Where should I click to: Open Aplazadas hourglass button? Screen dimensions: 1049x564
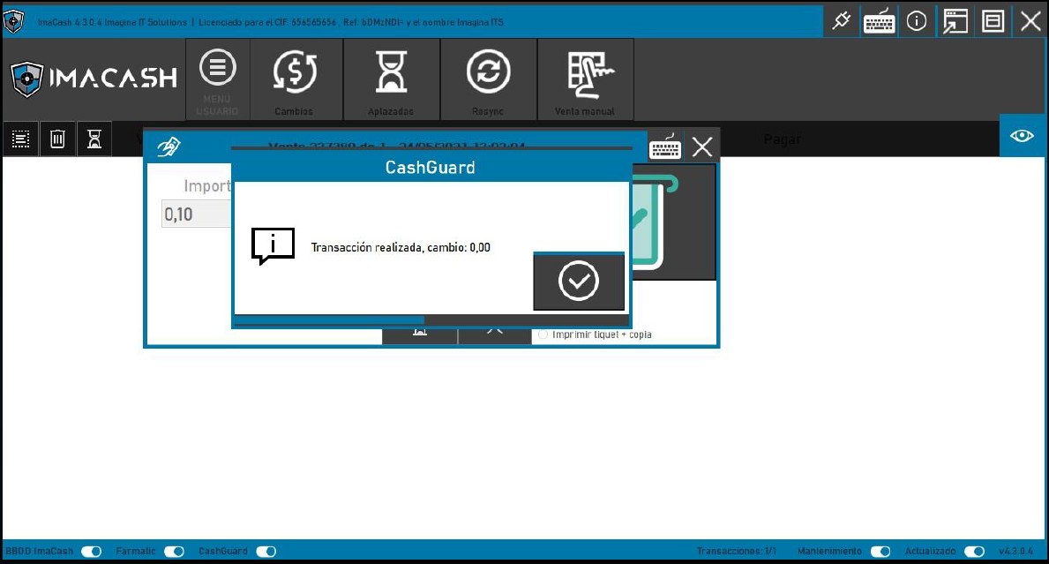coord(392,79)
